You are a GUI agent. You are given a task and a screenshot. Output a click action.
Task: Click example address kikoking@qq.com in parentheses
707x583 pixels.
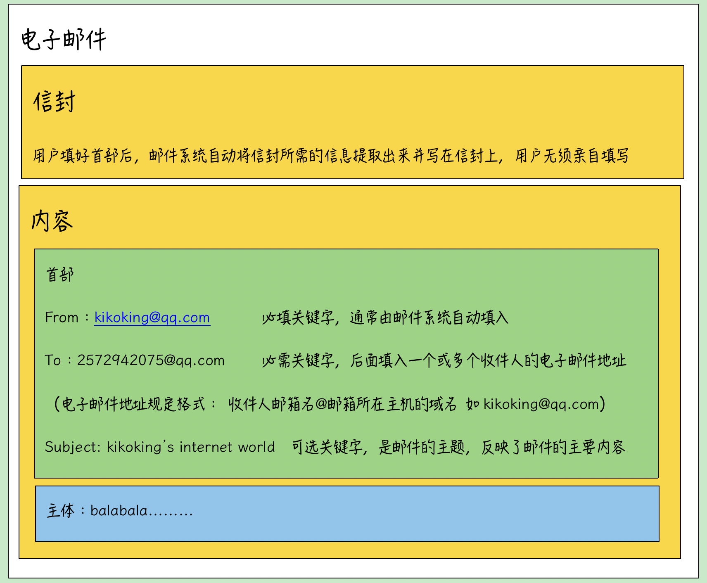pyautogui.click(x=541, y=404)
